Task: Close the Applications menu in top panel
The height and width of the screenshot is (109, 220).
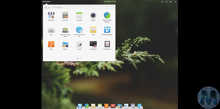Action: [x=46, y=2]
